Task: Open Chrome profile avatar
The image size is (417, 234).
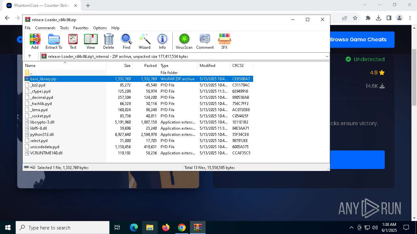Action: click(399, 18)
